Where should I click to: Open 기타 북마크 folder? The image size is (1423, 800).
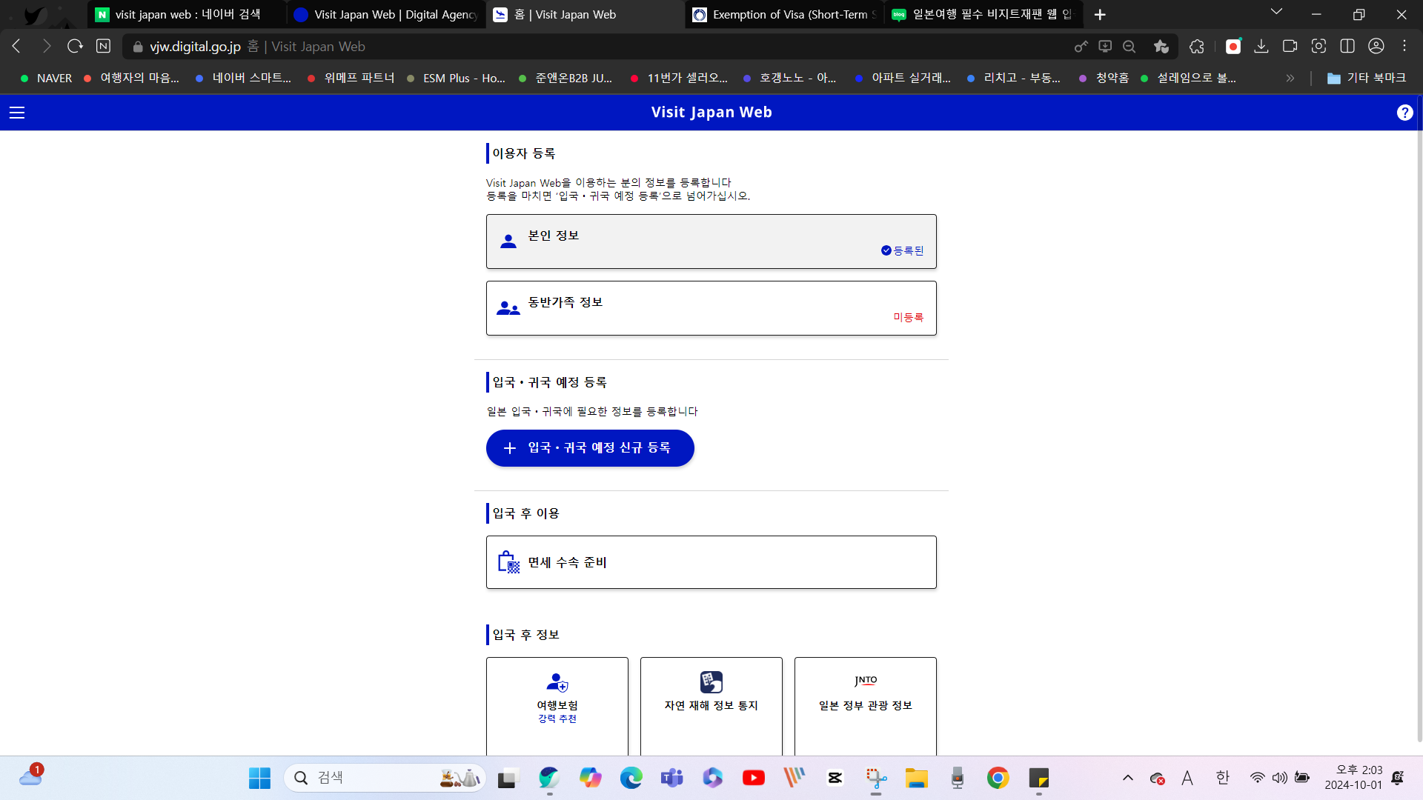1367,78
